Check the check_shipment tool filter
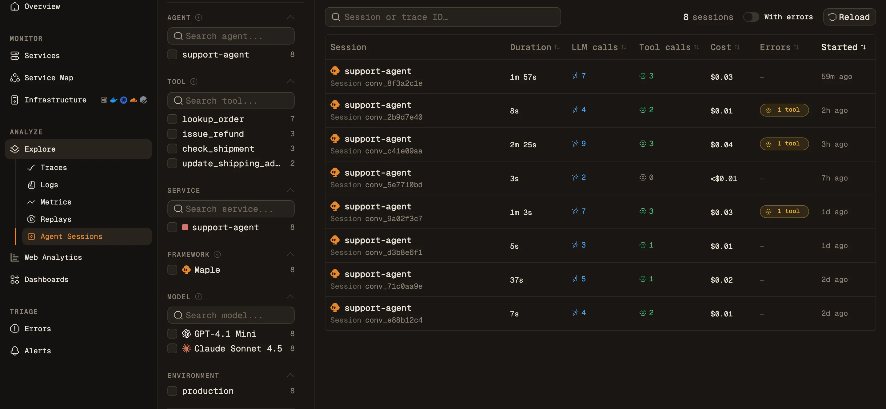Screen dimensions: 886x409 (x=172, y=149)
